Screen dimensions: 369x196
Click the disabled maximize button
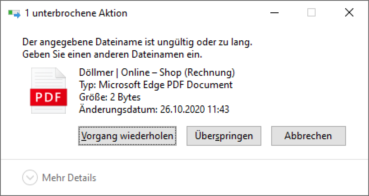[311, 13]
